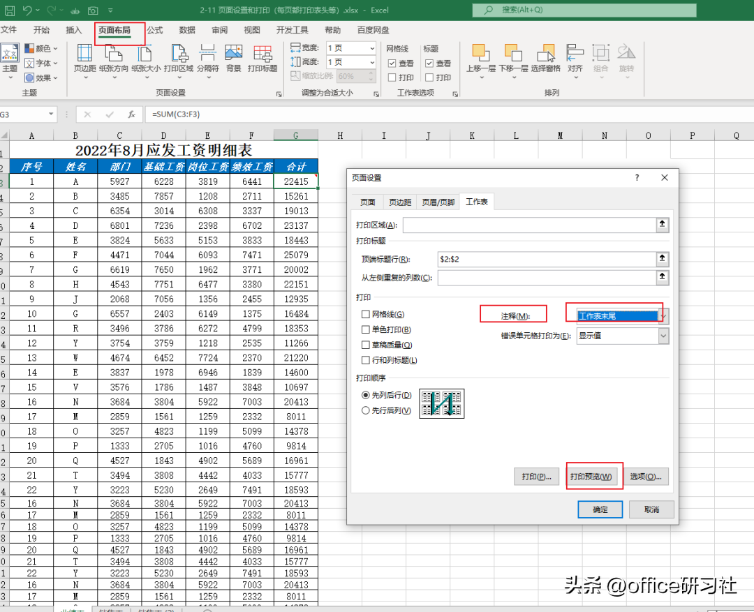
Task: Click inside the formula bar
Action: tap(448, 114)
